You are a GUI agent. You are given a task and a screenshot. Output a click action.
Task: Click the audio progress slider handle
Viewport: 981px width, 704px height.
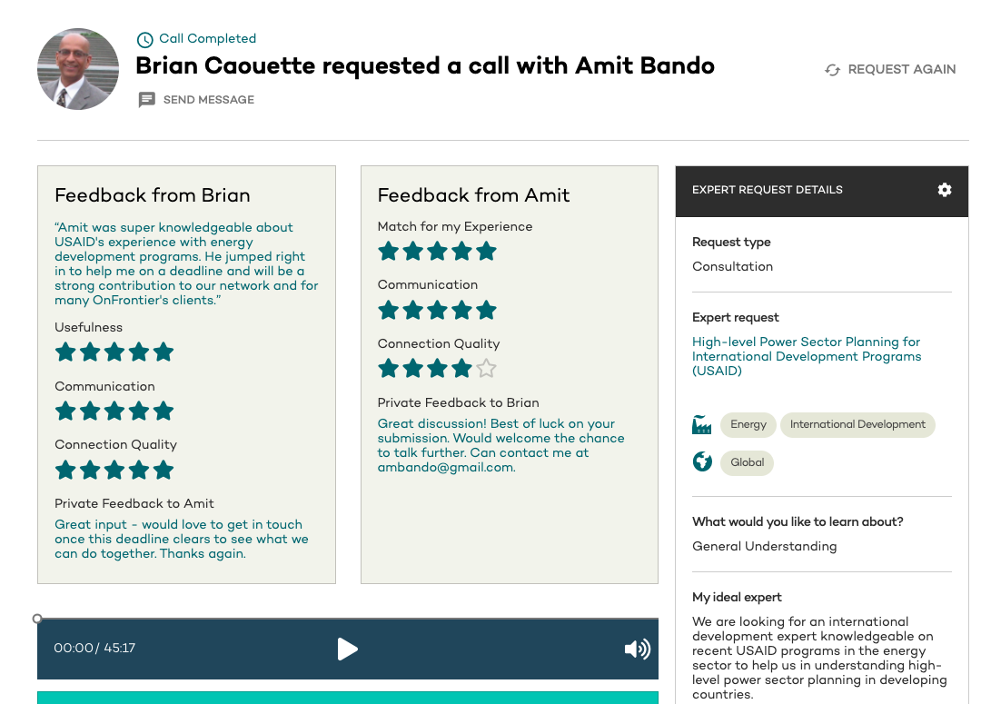click(37, 619)
